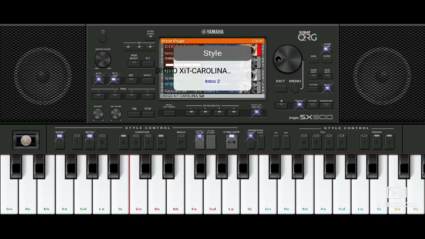Open the gold disc thumbnail beside ACMP
Viewport: 425px width, 239px height.
tap(26, 140)
